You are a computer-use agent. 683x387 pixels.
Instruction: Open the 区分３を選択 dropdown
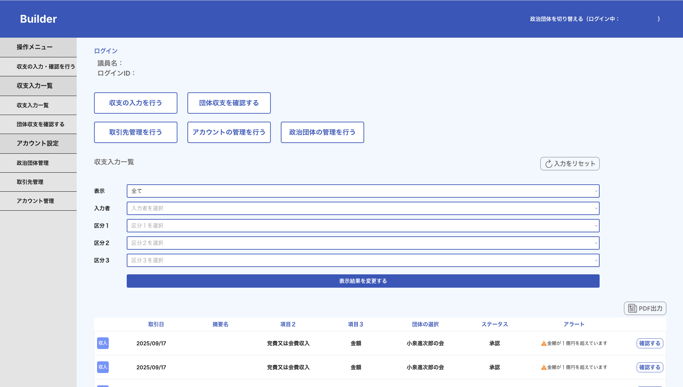click(363, 260)
